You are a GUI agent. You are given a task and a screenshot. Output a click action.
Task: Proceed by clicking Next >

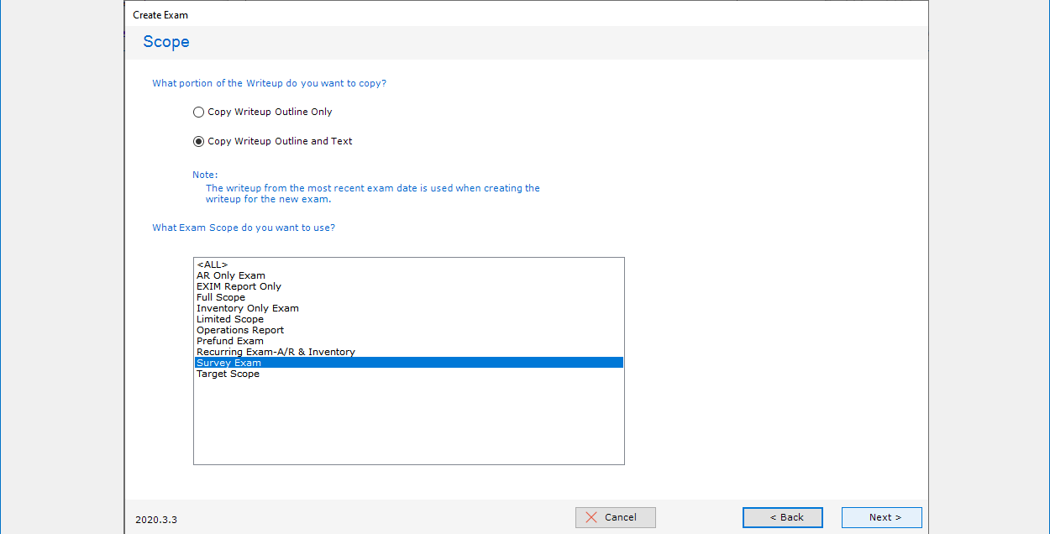pyautogui.click(x=881, y=517)
